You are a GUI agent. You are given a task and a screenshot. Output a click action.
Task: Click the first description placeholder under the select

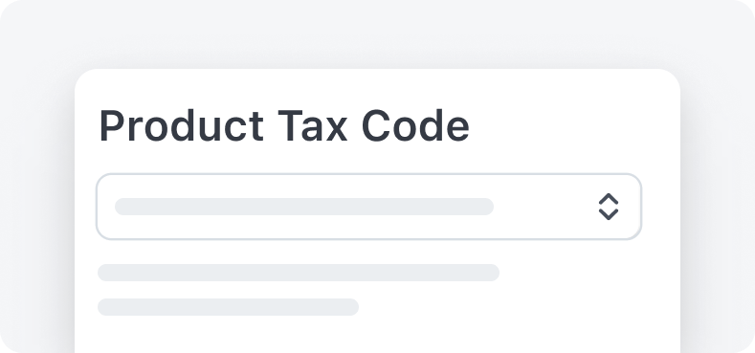click(x=299, y=273)
